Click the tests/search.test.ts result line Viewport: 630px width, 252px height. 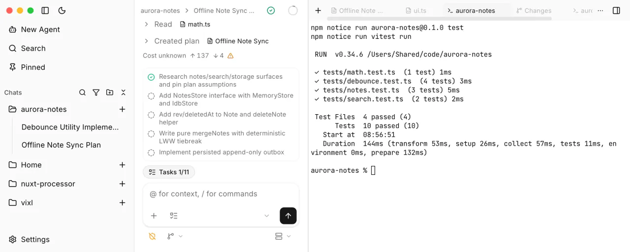click(389, 99)
